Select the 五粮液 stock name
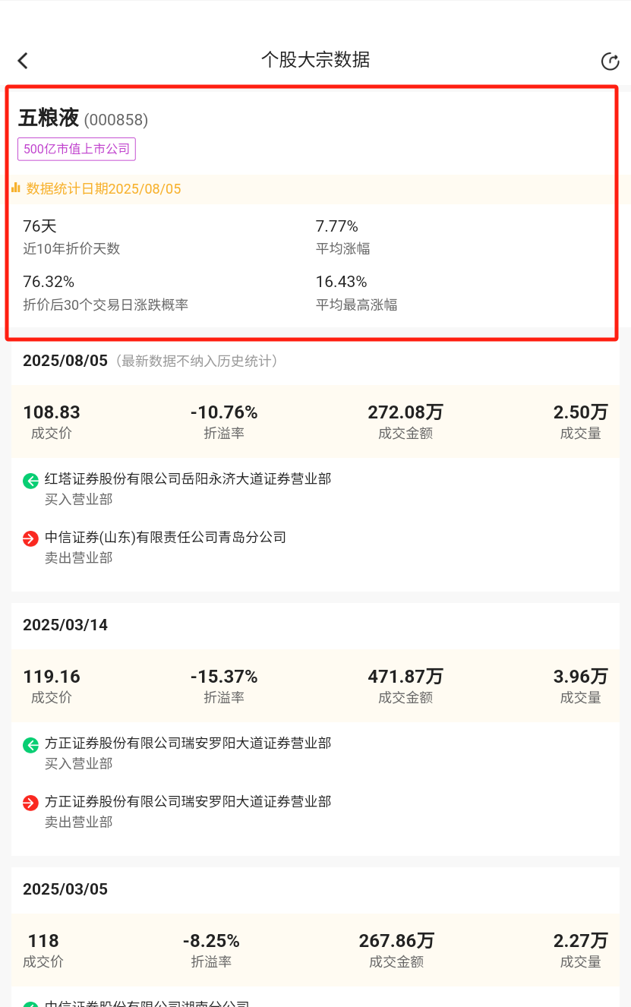631x1007 pixels. point(49,118)
